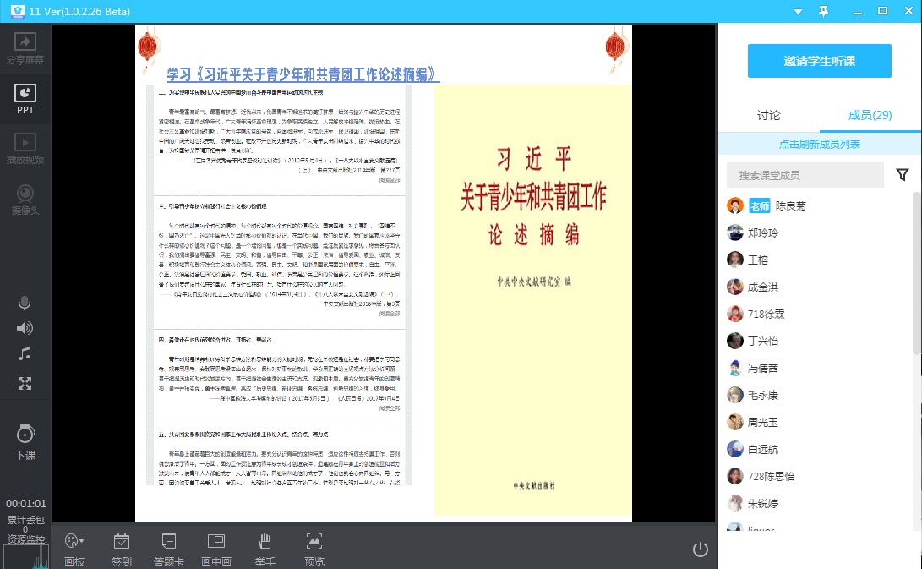
Task: Click the power icon at bottom right
Action: (x=701, y=550)
